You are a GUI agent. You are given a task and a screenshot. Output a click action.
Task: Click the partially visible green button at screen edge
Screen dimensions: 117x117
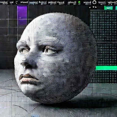tap(116, 8)
